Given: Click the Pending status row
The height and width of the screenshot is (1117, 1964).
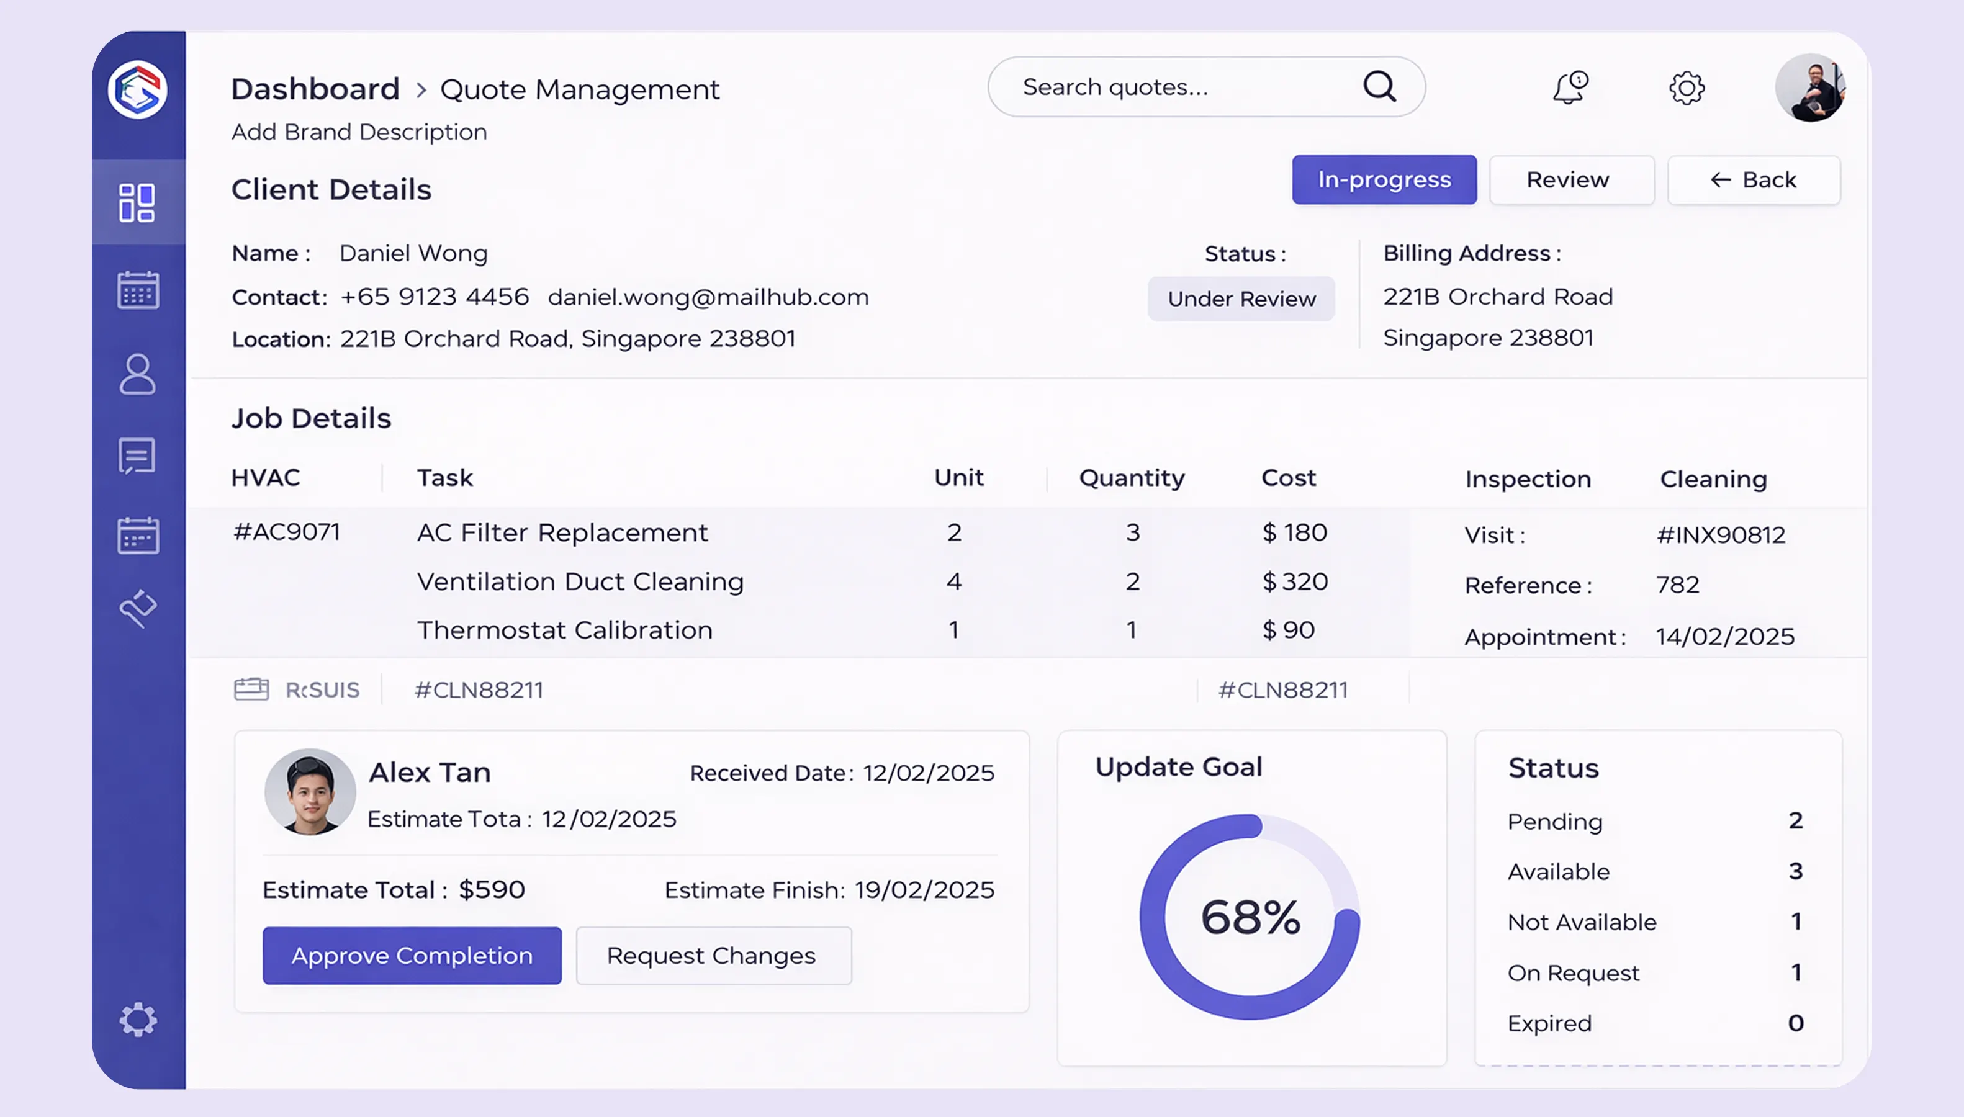Looking at the screenshot, I should (1655, 821).
